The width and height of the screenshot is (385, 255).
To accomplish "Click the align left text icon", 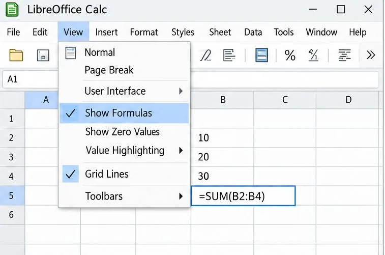I will [x=229, y=55].
